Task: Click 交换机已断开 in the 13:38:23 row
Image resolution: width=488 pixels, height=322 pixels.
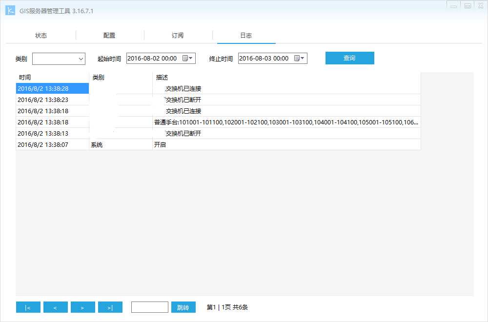Action: (183, 100)
